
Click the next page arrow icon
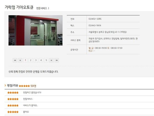52,60
